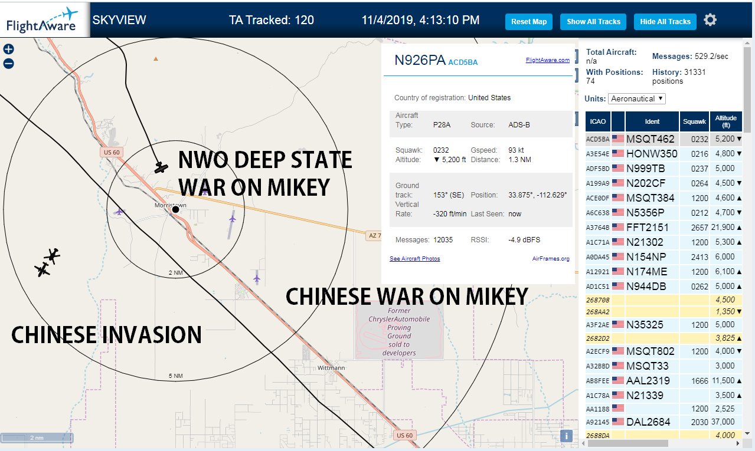Viewport: 755px width, 451px height.
Task: Click ACD5BA hex code next to N926PA
Action: click(x=463, y=62)
